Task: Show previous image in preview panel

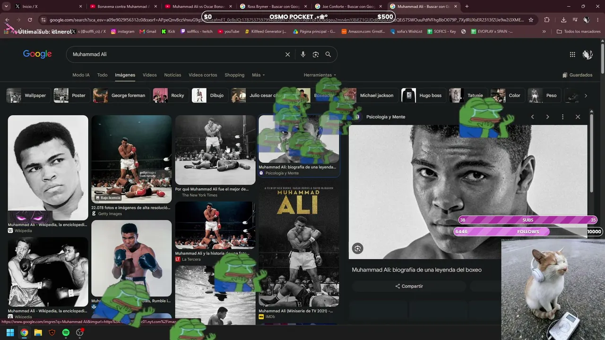Action: click(x=532, y=117)
